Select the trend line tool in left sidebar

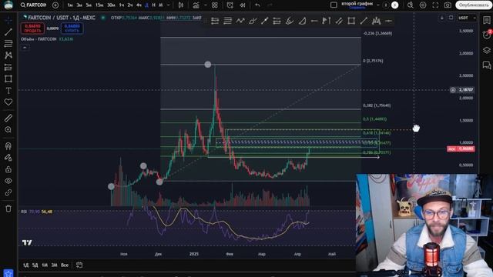coord(8,32)
